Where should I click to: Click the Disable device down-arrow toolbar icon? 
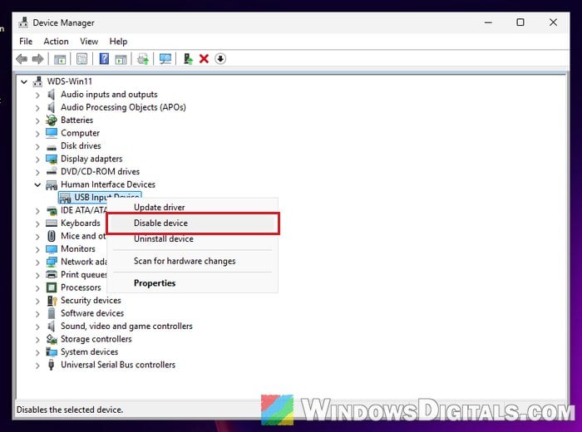coord(220,59)
